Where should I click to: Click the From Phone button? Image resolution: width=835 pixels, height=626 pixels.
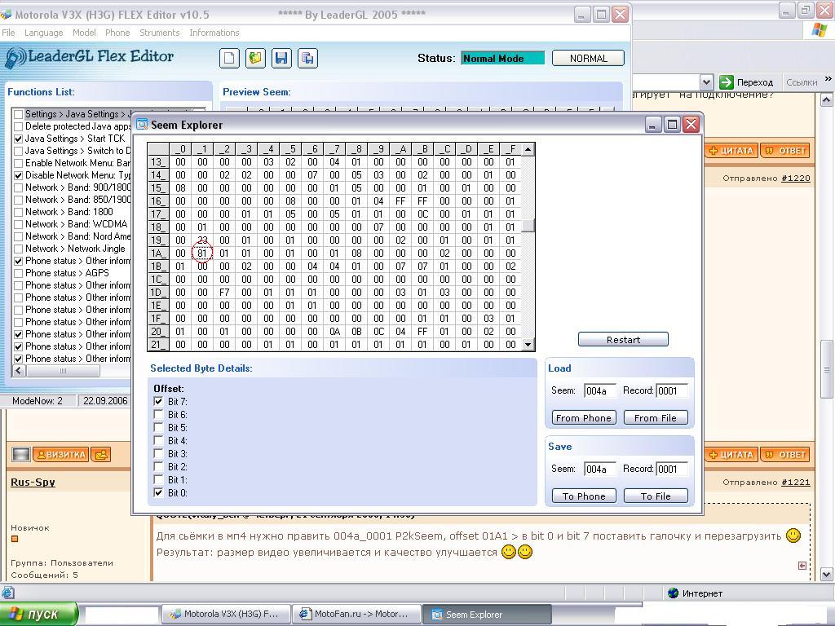coord(584,418)
